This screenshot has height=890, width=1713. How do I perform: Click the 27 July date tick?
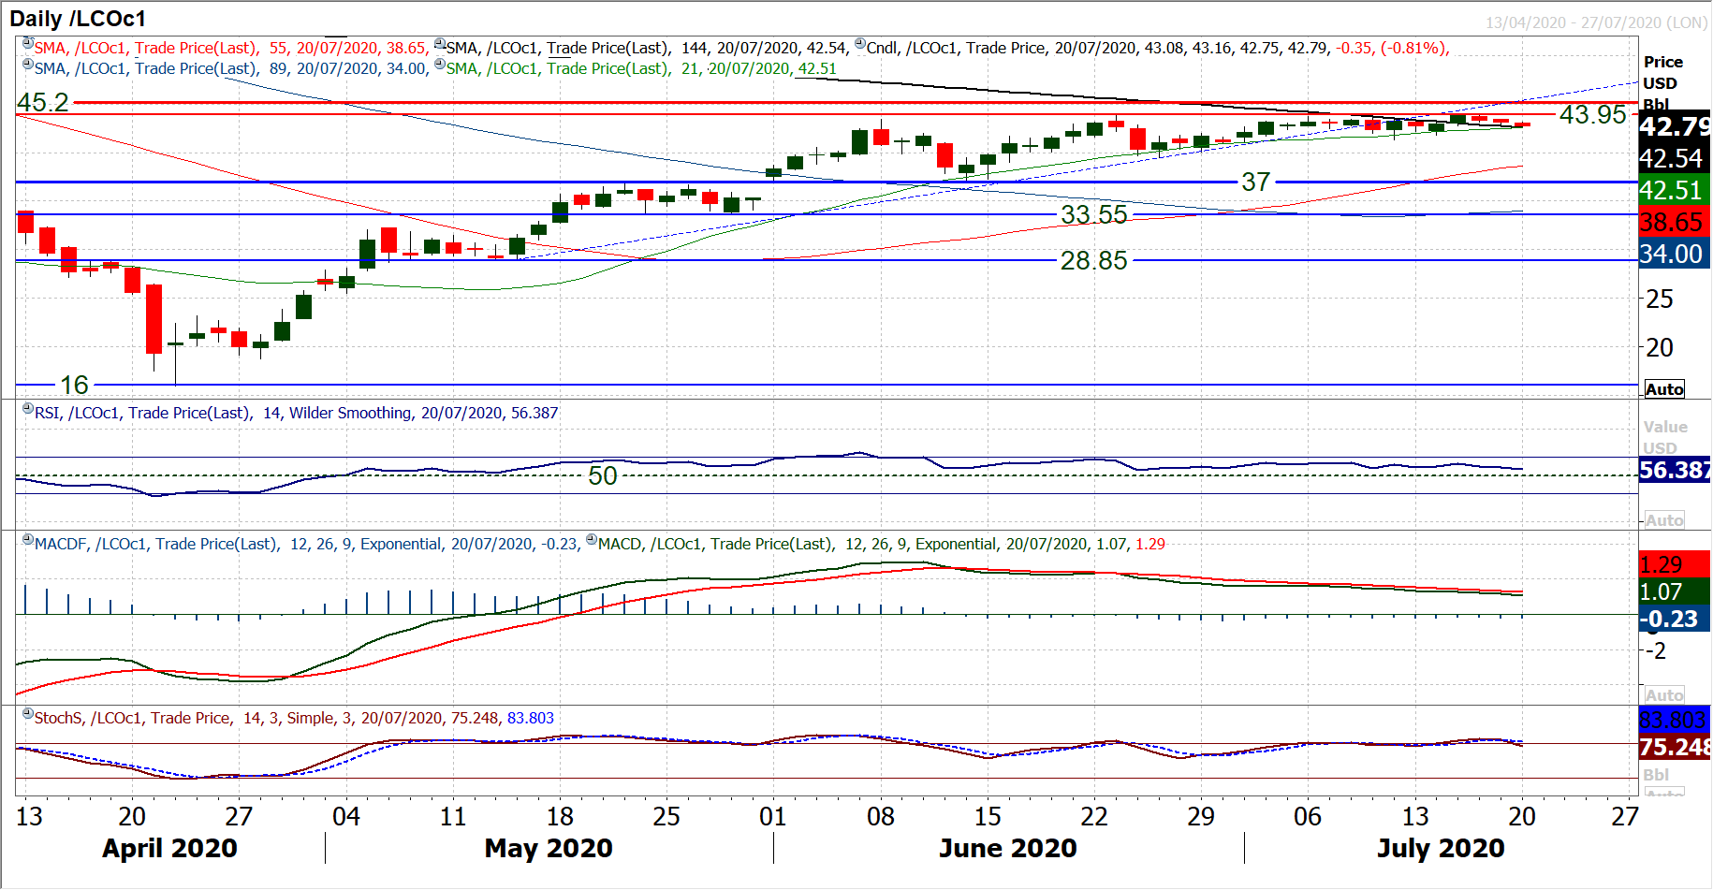click(x=1625, y=816)
